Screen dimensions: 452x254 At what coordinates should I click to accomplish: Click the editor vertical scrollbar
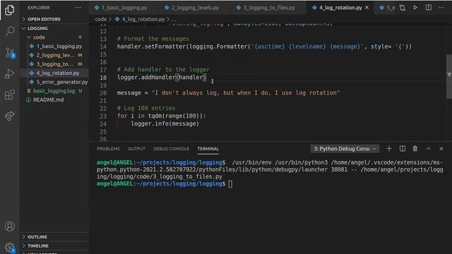(x=449, y=77)
